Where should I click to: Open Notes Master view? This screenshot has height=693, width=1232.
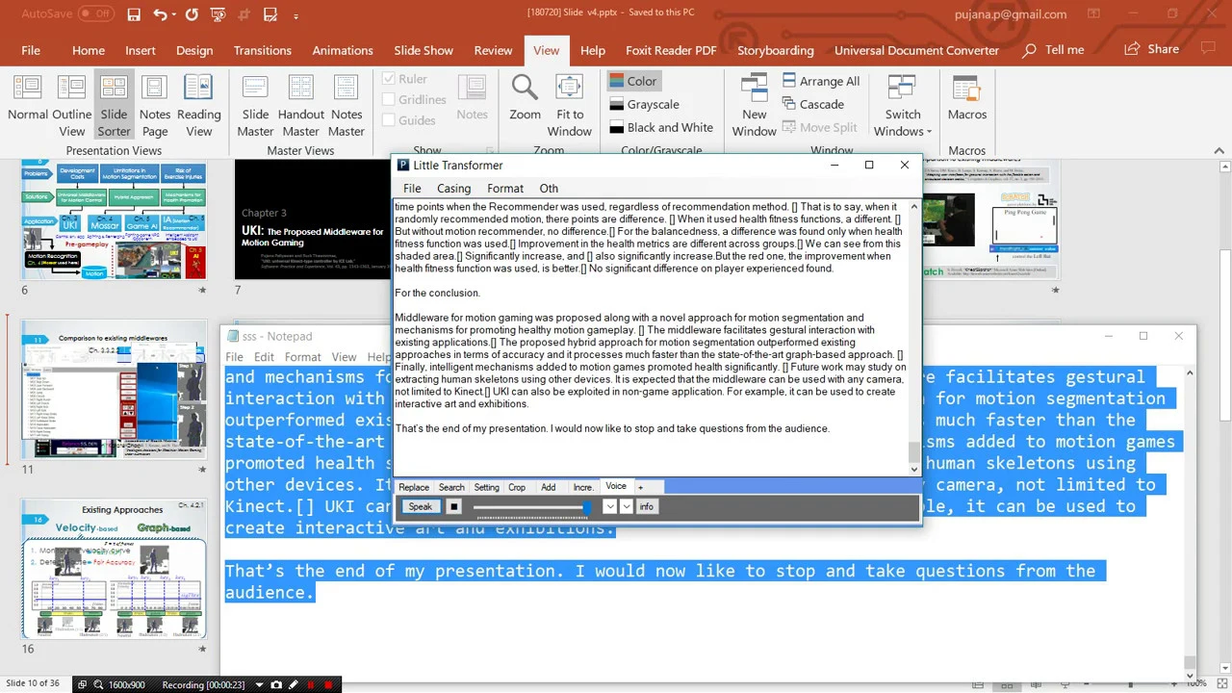point(346,106)
